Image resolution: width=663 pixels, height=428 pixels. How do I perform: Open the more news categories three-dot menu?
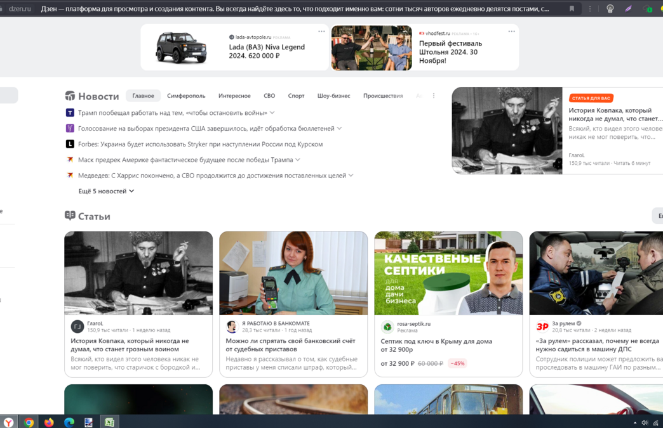click(x=433, y=96)
